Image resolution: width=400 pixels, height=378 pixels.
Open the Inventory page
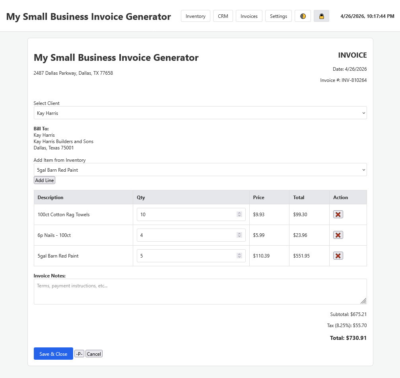click(x=195, y=16)
